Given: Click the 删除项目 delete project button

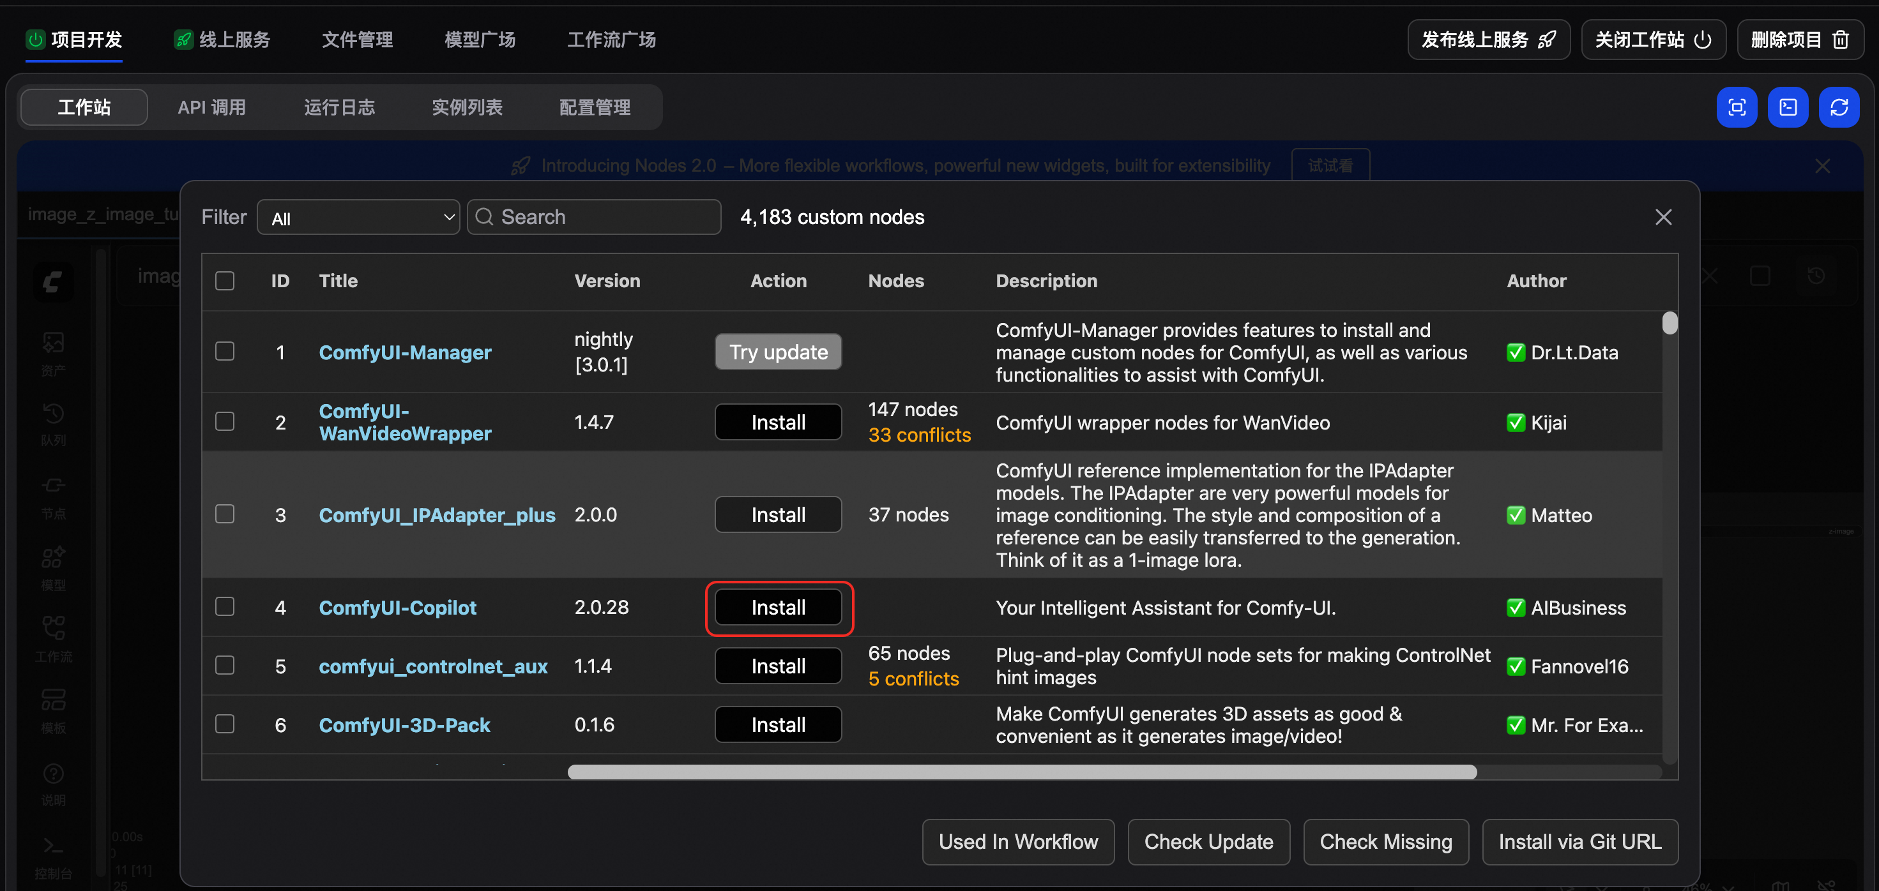Looking at the screenshot, I should [1800, 40].
